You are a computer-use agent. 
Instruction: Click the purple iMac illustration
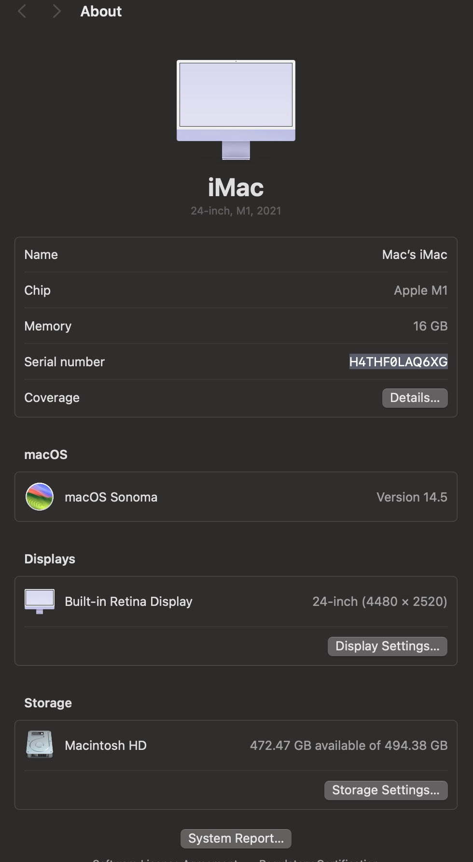[x=236, y=109]
